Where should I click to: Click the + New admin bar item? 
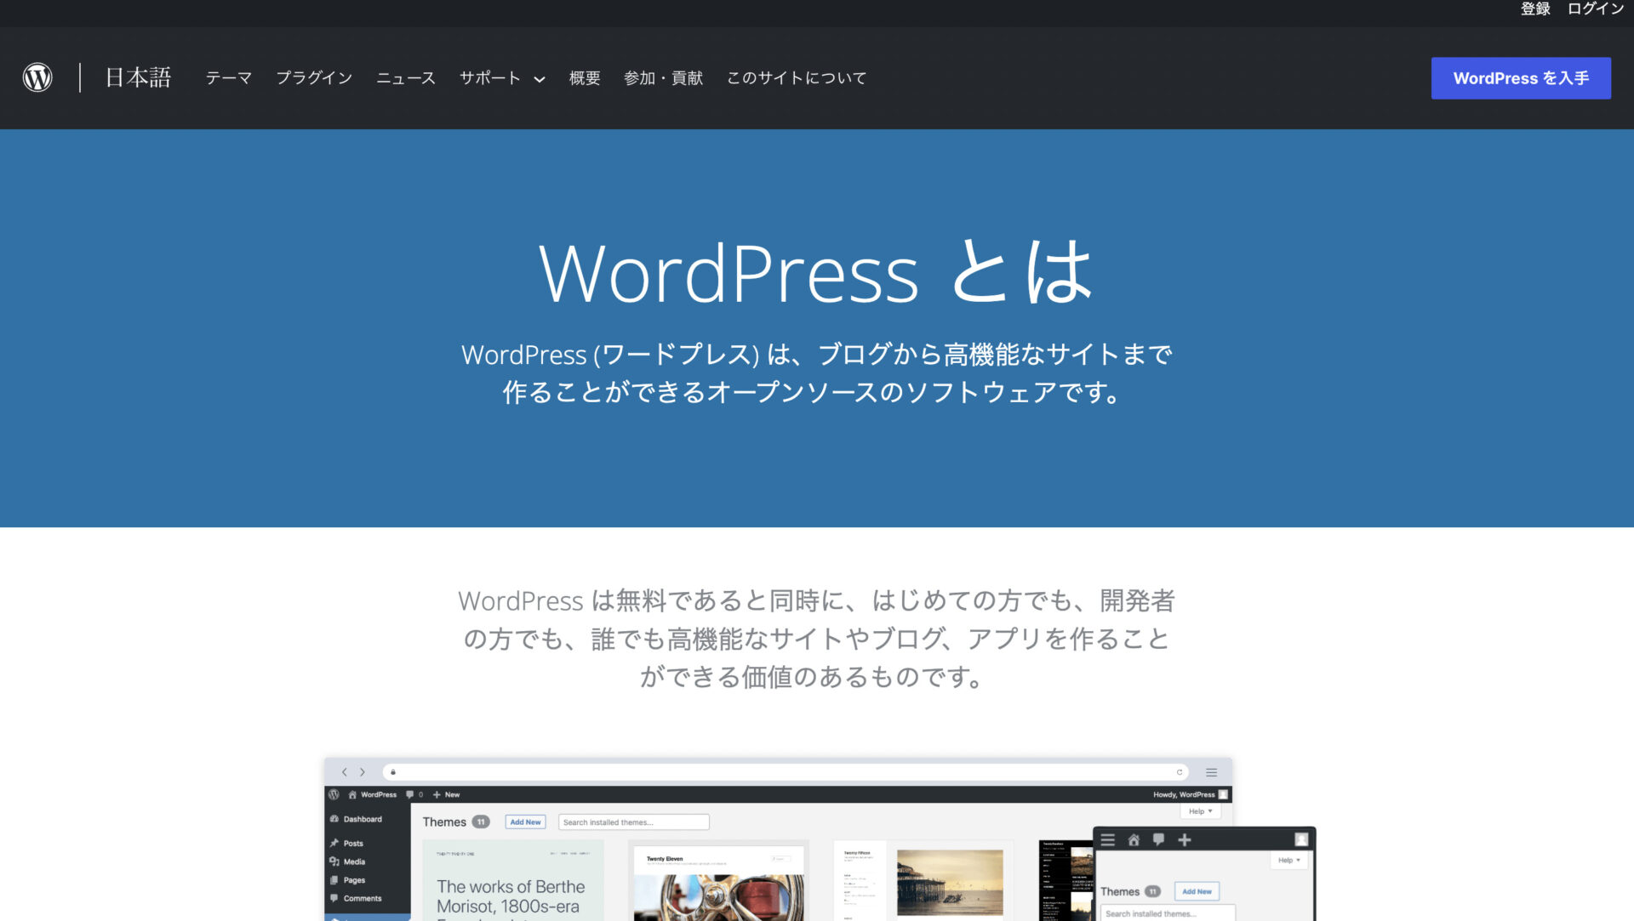446,794
